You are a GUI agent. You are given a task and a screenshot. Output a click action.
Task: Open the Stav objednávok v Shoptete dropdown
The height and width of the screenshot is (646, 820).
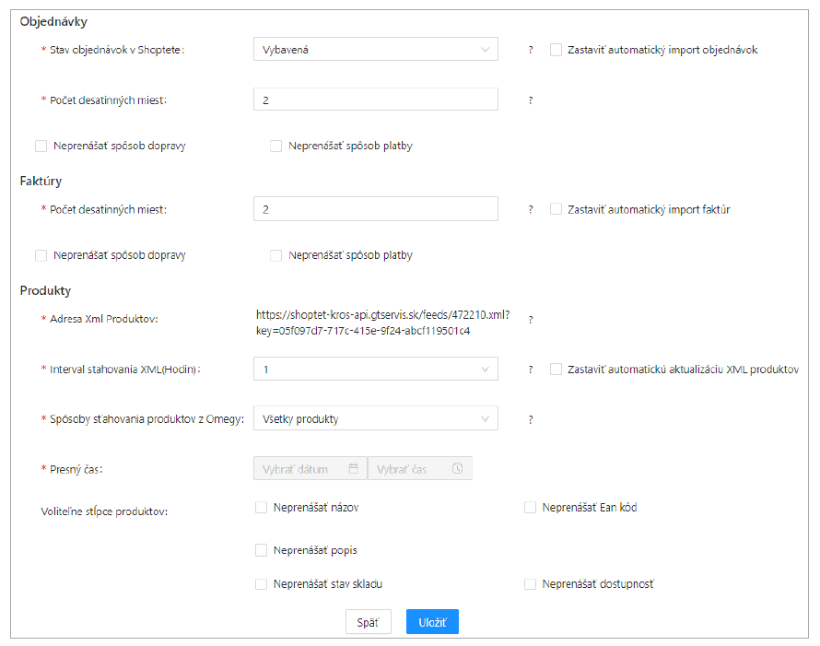pos(375,50)
